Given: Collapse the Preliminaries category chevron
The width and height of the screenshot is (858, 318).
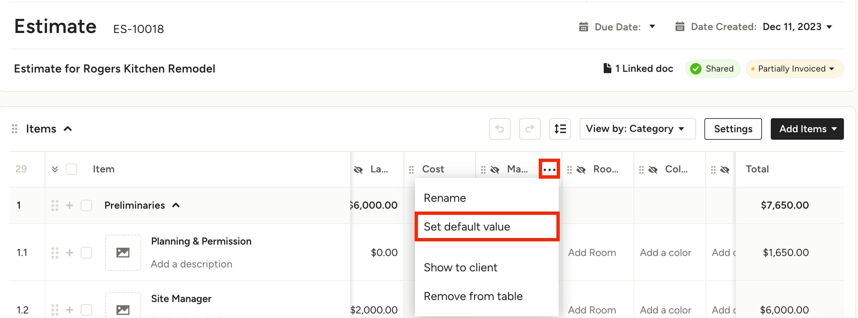Looking at the screenshot, I should click(x=176, y=205).
